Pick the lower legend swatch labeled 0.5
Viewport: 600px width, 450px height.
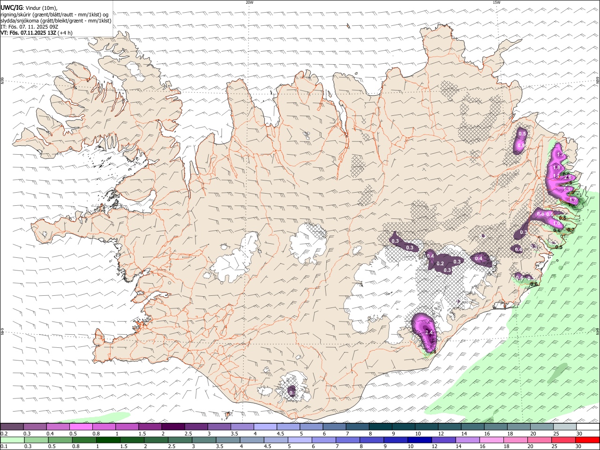point(60,440)
